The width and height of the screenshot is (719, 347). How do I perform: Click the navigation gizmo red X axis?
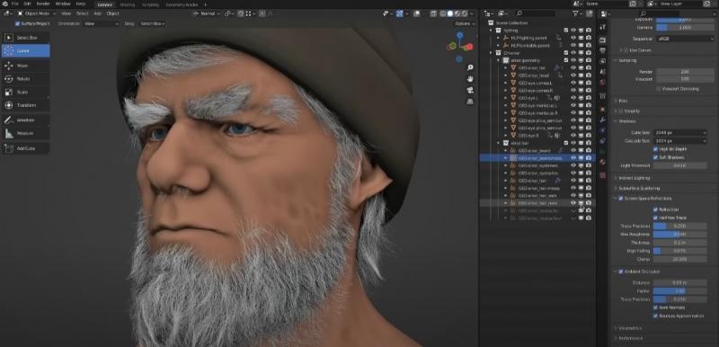(469, 47)
